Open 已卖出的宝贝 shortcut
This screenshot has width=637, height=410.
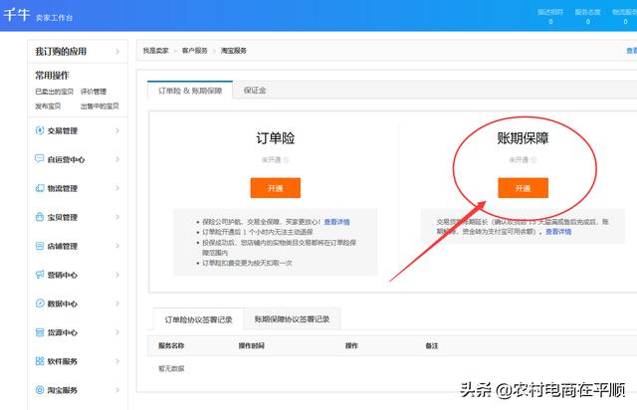pyautogui.click(x=54, y=92)
